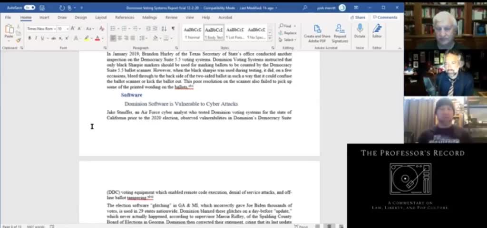Click the Sort icon
This screenshot has height=228, width=487.
164,28
